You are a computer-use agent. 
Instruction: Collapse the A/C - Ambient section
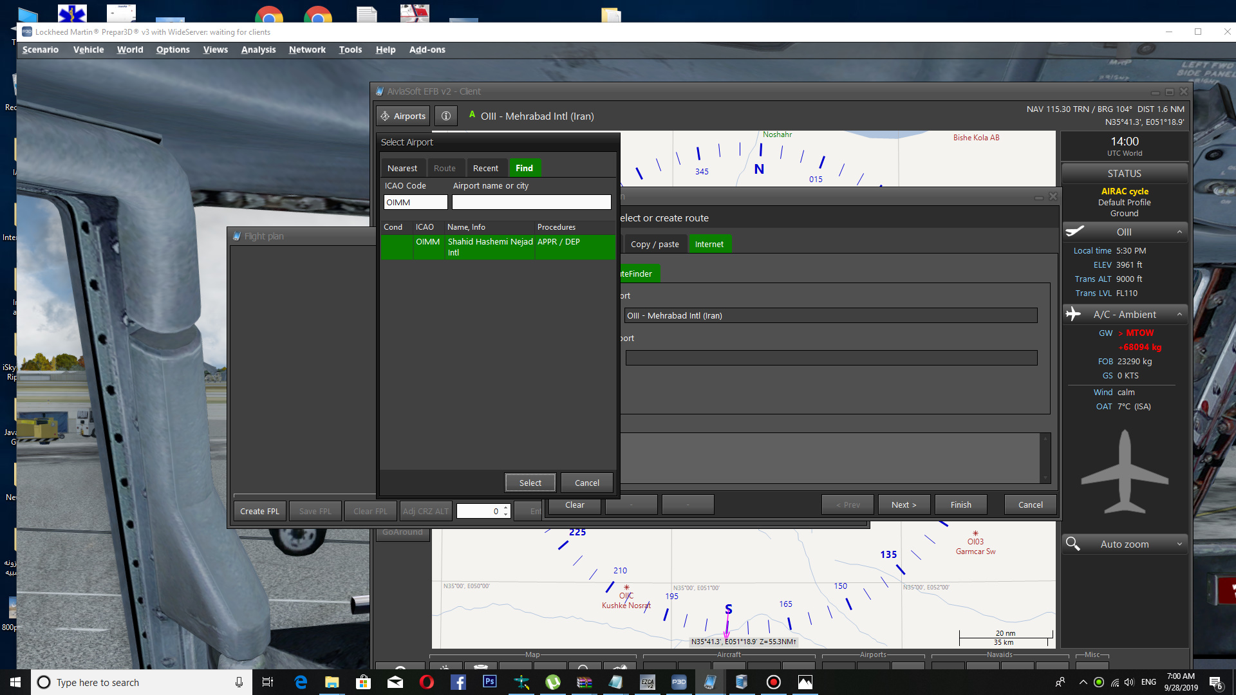click(x=1179, y=314)
